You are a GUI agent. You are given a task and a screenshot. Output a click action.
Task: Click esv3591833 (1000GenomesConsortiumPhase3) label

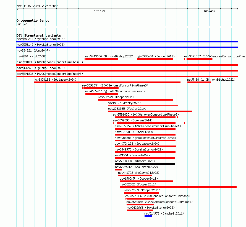pyautogui.click(x=50, y=74)
